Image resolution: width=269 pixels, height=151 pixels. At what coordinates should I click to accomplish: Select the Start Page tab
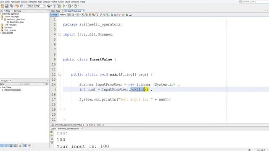tap(55, 11)
